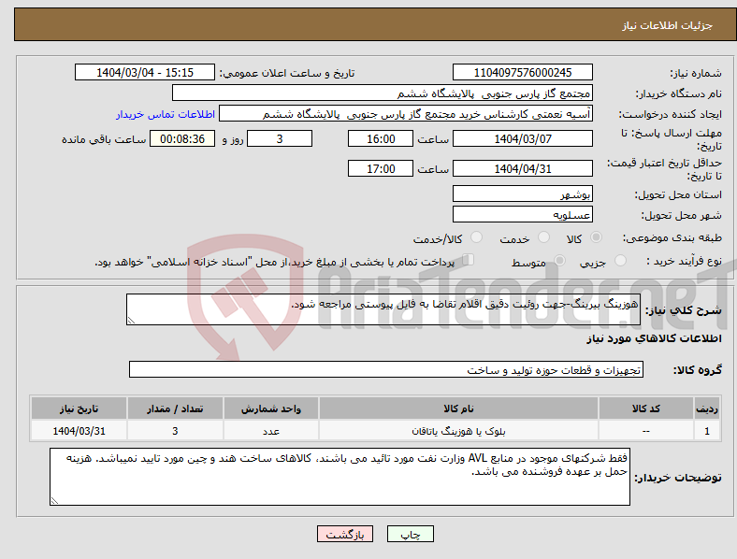Click the طبقه بندی موضوعی label
Viewport: 737px width, 559px height.
(x=672, y=238)
